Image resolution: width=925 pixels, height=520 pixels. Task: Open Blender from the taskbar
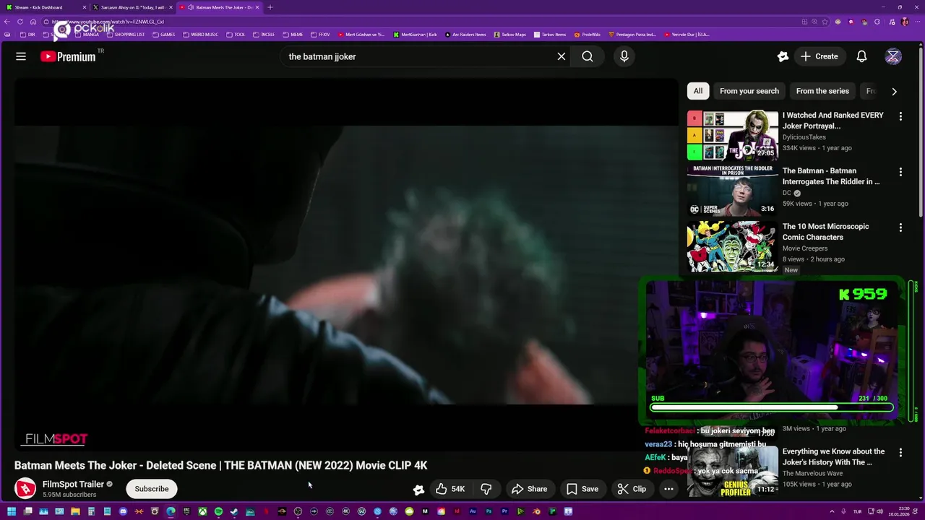point(536,511)
